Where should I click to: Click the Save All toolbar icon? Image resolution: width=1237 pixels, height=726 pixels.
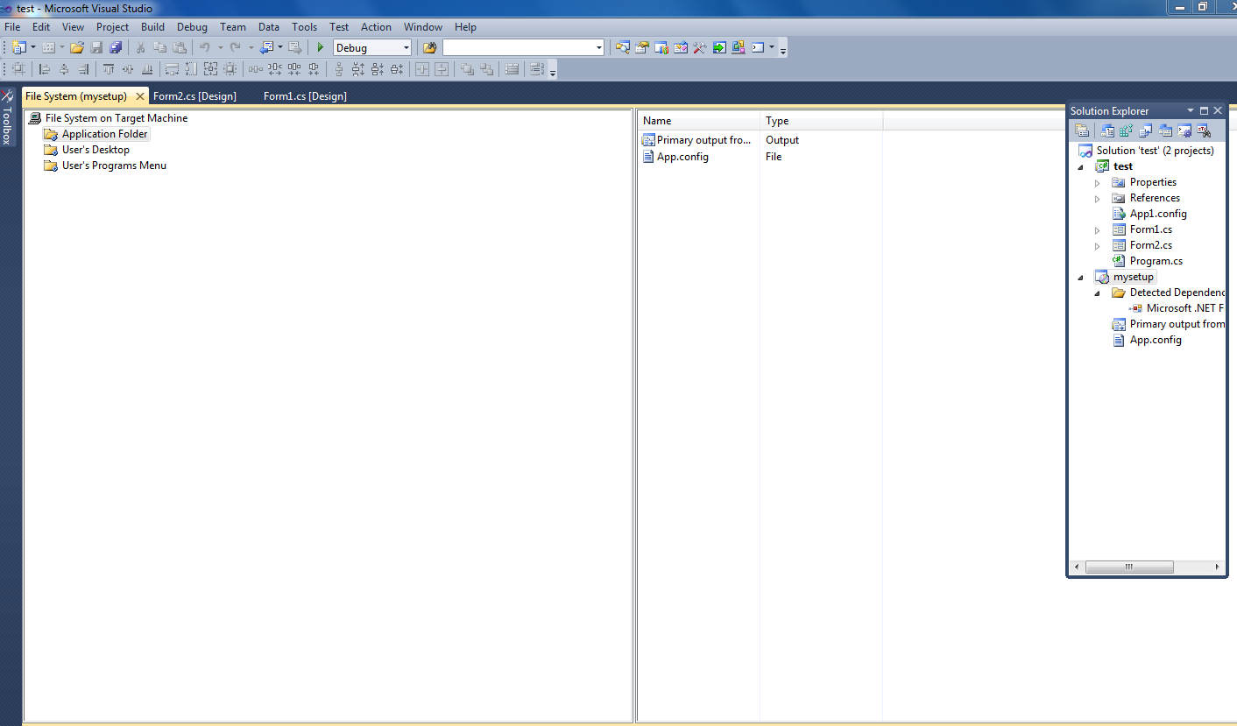click(115, 47)
